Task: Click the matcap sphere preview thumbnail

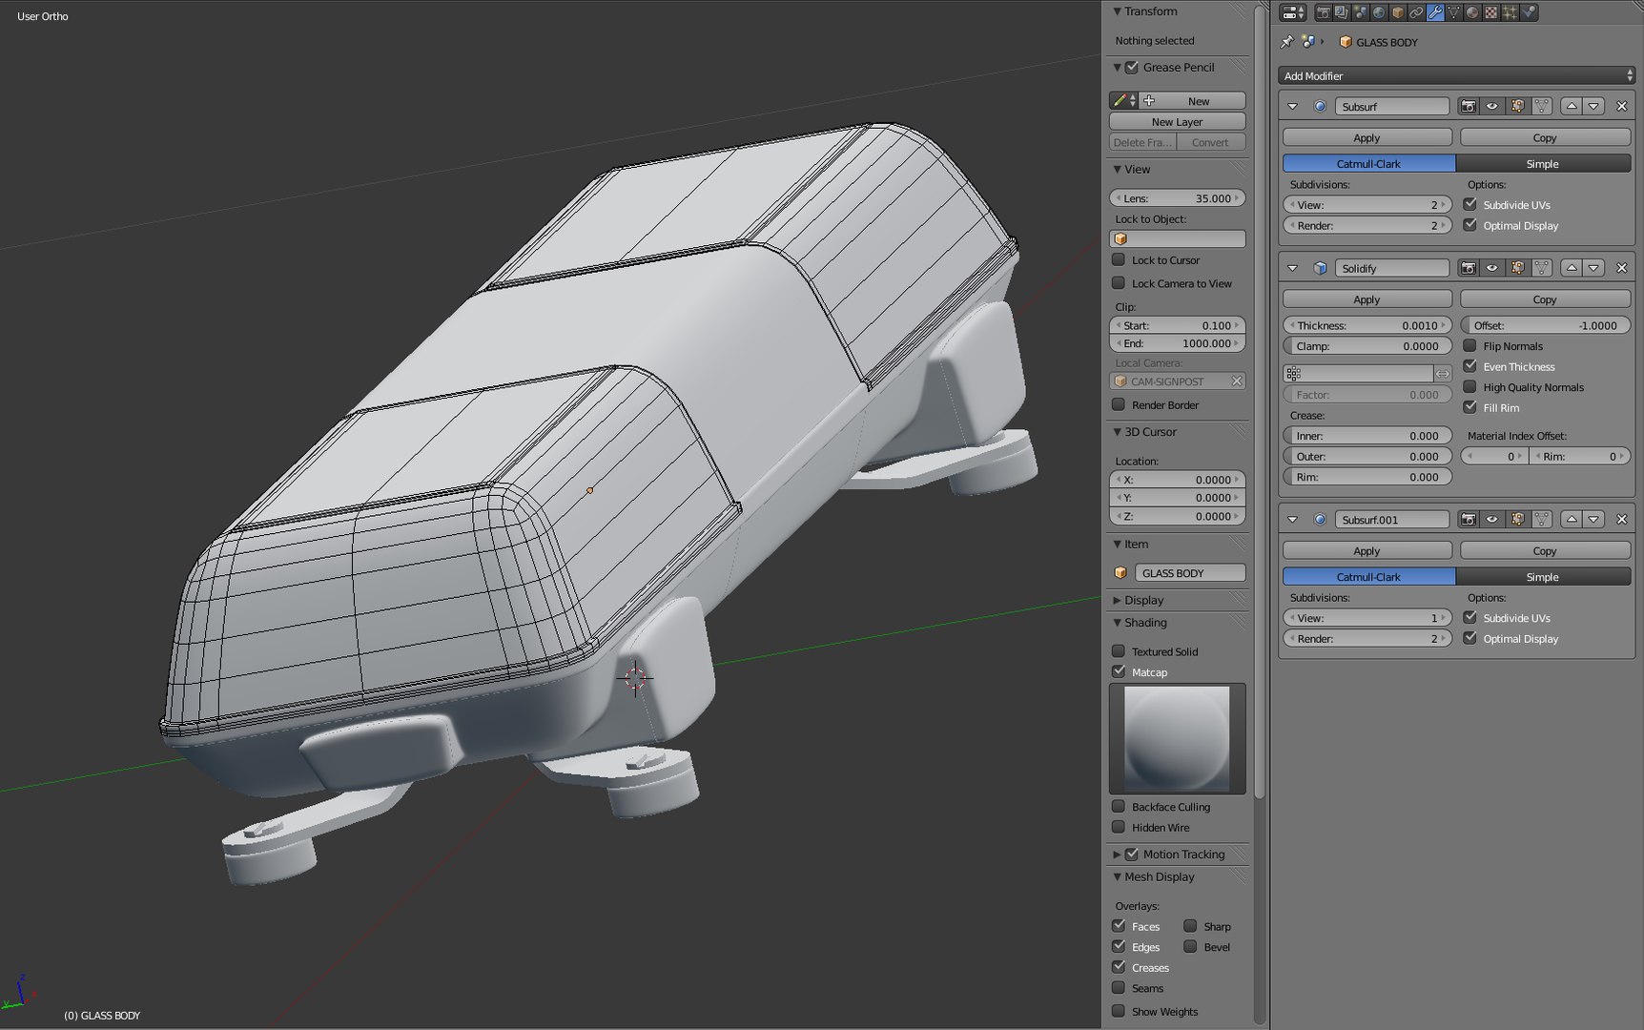Action: 1178,738
